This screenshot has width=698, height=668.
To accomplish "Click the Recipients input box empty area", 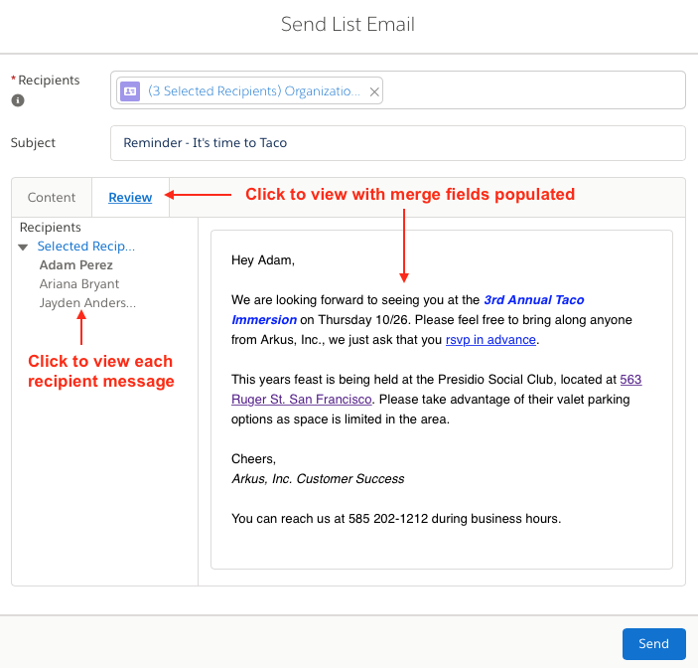I will point(533,90).
